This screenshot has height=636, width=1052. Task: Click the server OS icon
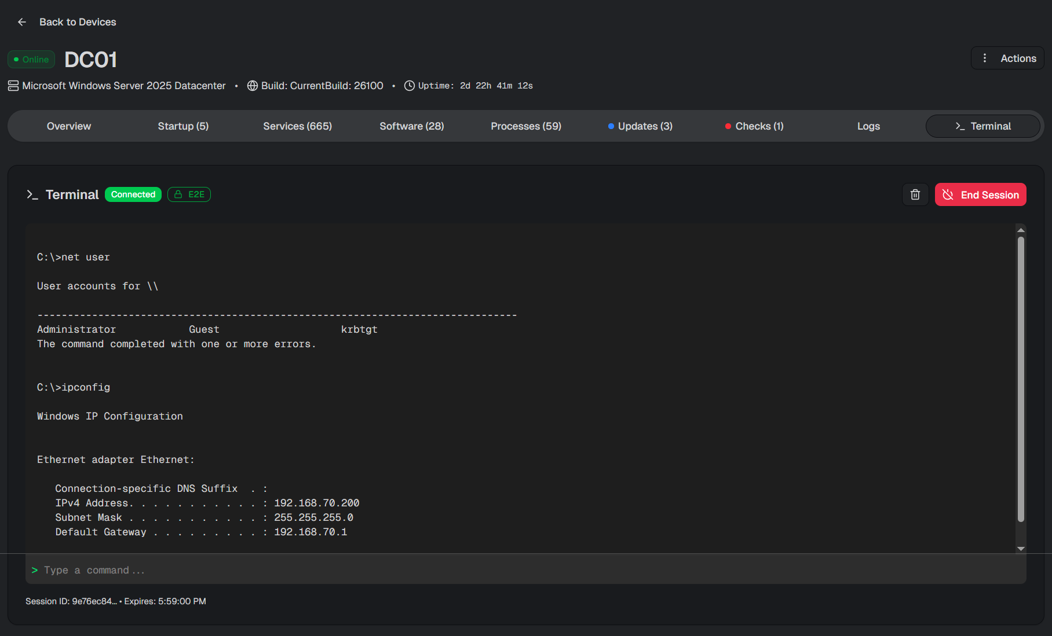[x=13, y=86]
